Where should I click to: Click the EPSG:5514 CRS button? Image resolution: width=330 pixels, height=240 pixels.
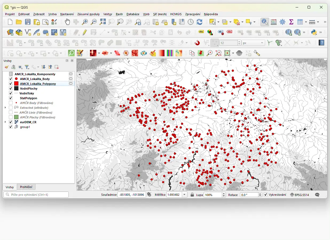click(x=300, y=195)
